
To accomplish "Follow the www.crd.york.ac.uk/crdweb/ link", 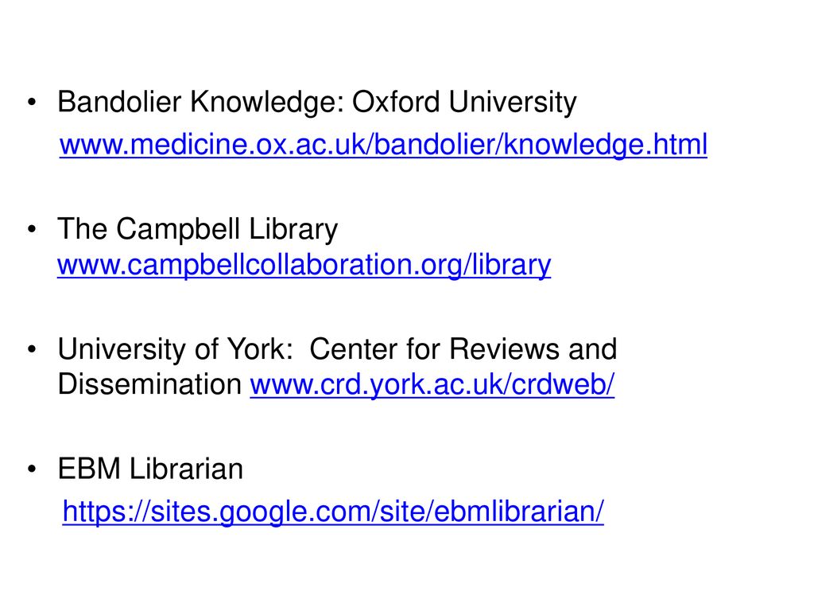I will [x=432, y=384].
